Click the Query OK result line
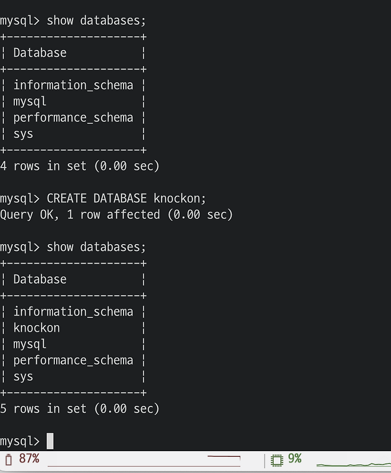This screenshot has height=473, width=391. [116, 215]
